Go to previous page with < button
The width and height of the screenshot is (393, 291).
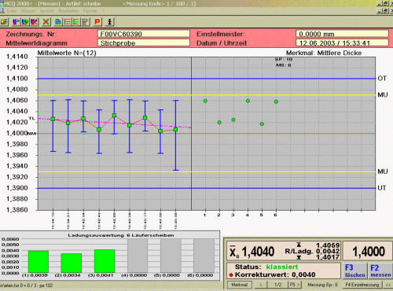tap(261, 285)
